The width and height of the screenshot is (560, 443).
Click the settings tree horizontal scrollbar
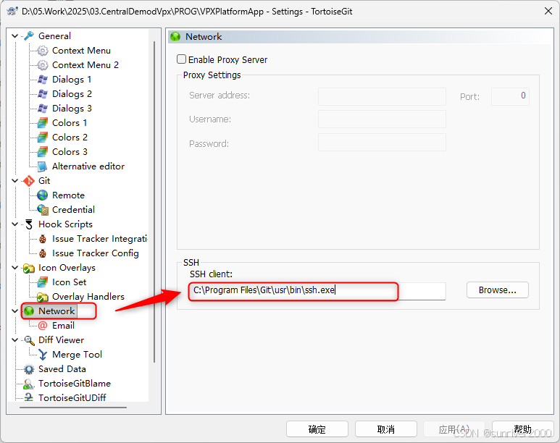tap(73, 407)
